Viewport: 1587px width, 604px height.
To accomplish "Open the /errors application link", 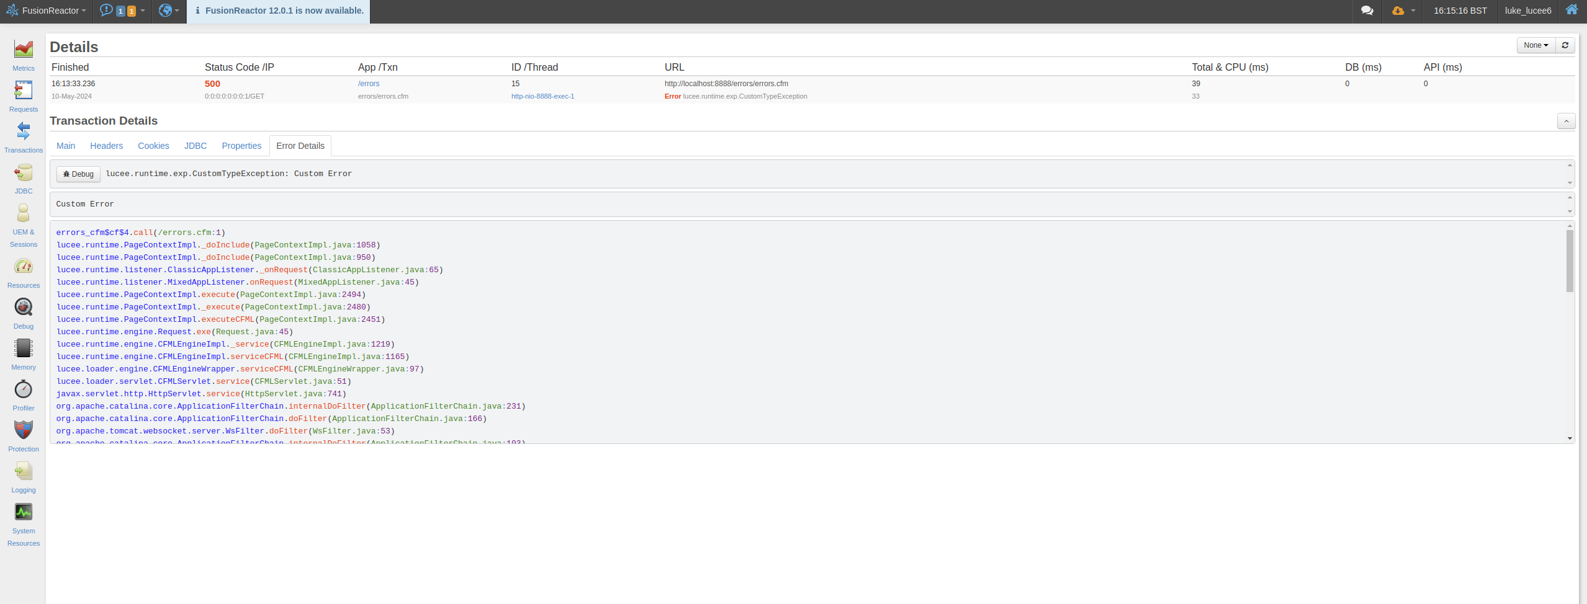I will coord(369,84).
